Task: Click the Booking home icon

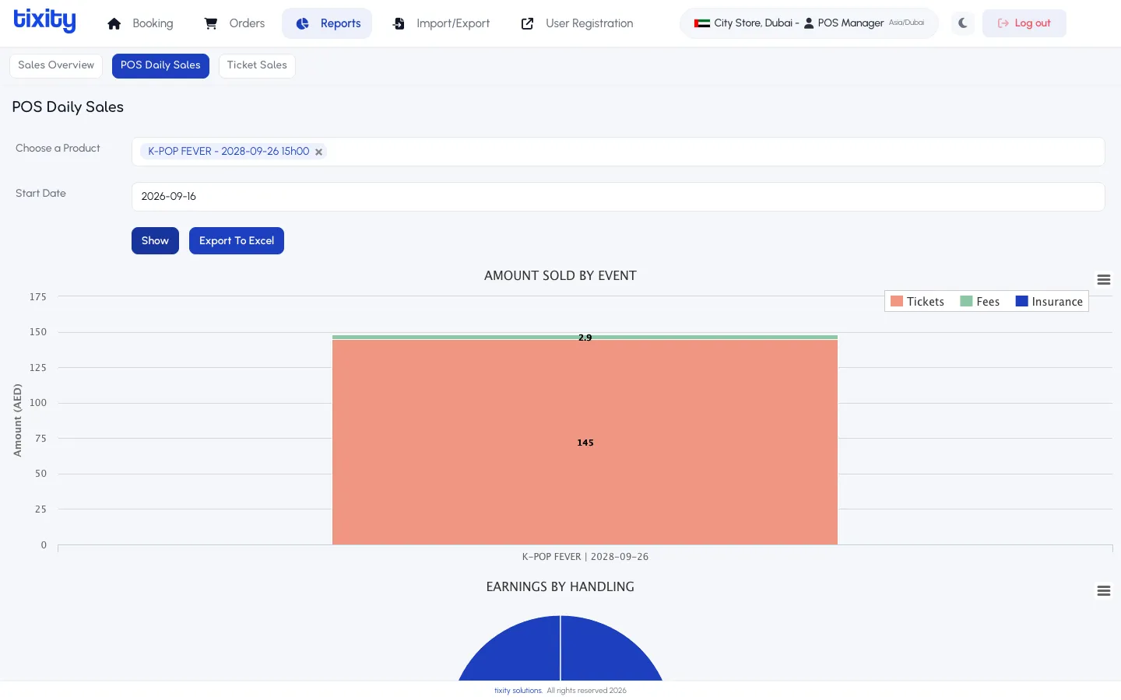Action: (114, 23)
